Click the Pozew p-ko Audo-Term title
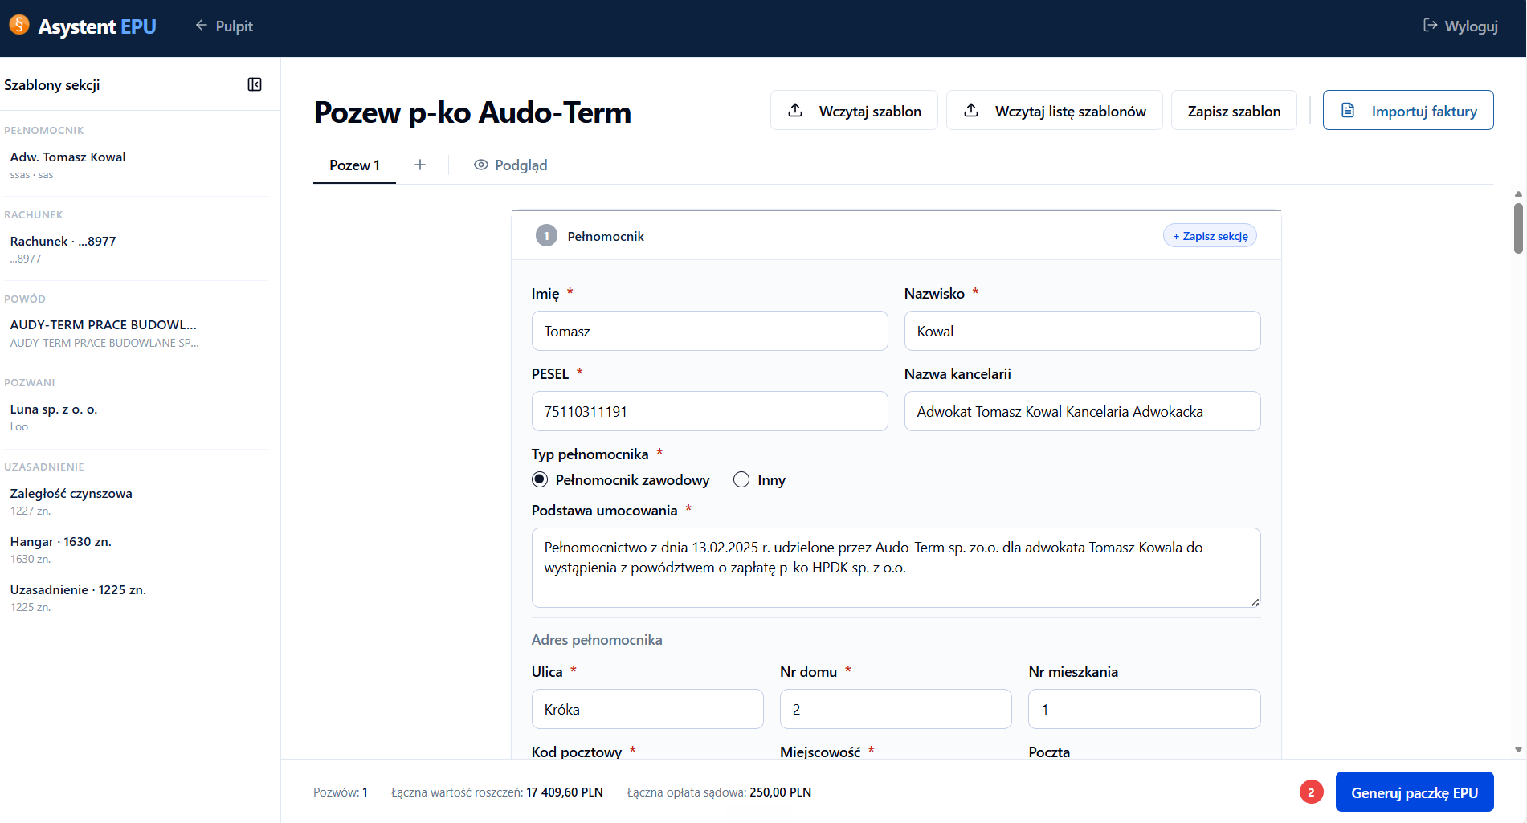Image resolution: width=1527 pixels, height=823 pixels. 472,112
